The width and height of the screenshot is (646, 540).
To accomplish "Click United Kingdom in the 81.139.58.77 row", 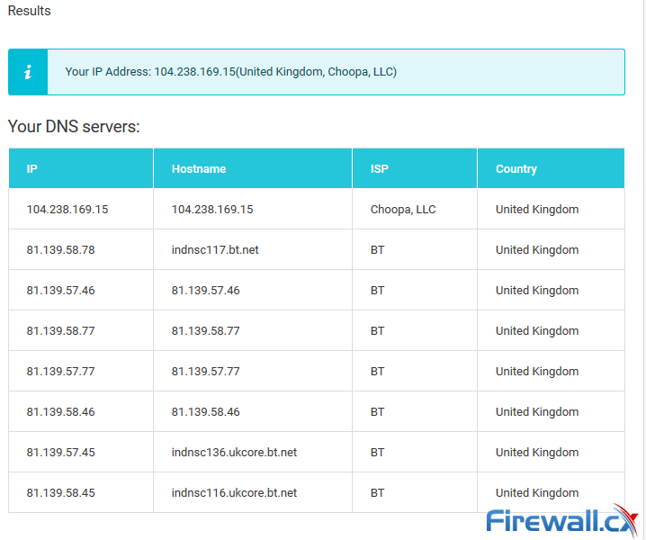I will (x=537, y=330).
